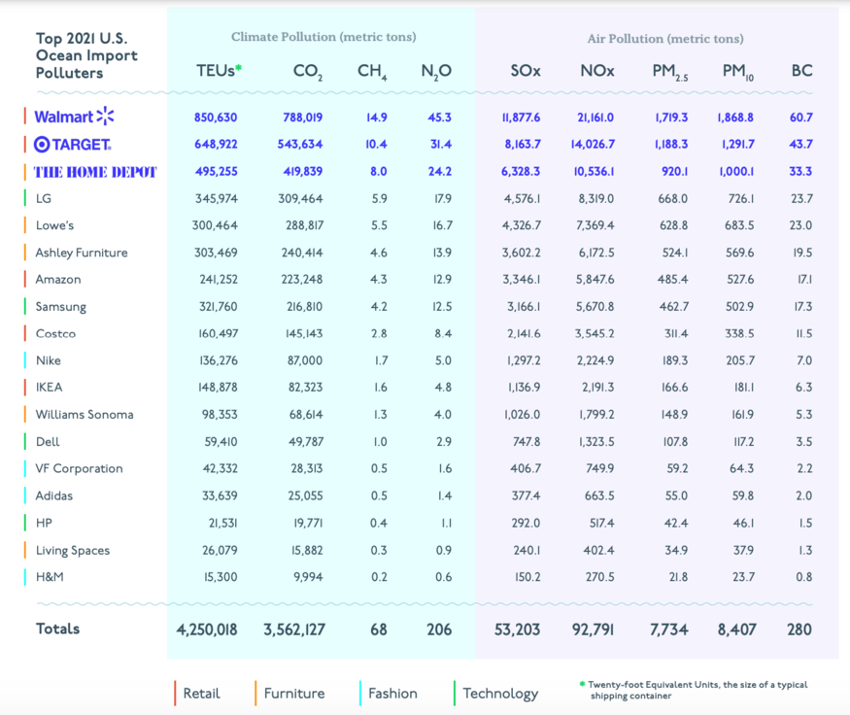Click Nike's CO2 value 87,000
This screenshot has height=715, width=850.
[305, 360]
